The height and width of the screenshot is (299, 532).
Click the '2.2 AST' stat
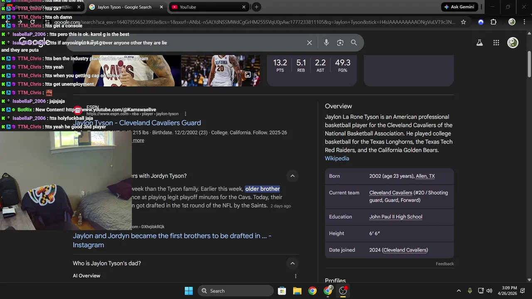pyautogui.click(x=320, y=66)
